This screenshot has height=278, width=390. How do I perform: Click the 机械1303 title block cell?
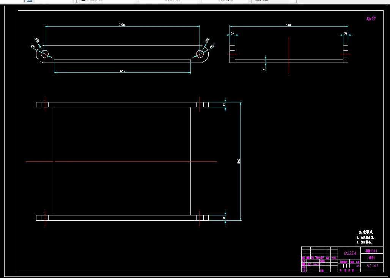pyautogui.click(x=371, y=251)
